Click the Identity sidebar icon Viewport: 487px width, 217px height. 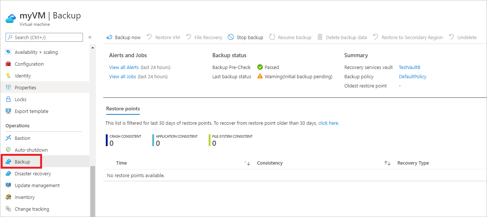(8, 76)
